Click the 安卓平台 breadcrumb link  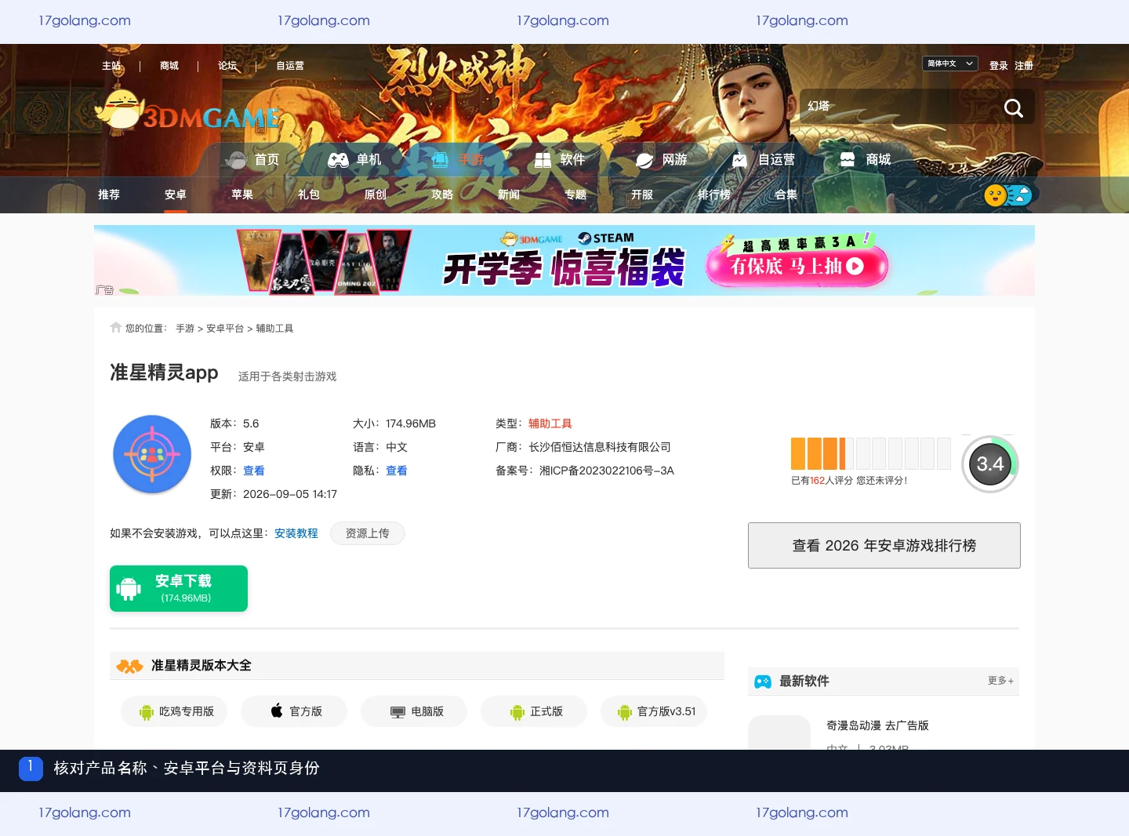[225, 329]
